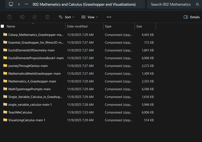Click the Delete trash icon
The width and height of the screenshot is (202, 142).
(x=47, y=17)
